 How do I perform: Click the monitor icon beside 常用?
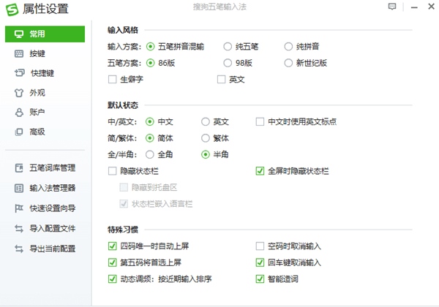19,34
